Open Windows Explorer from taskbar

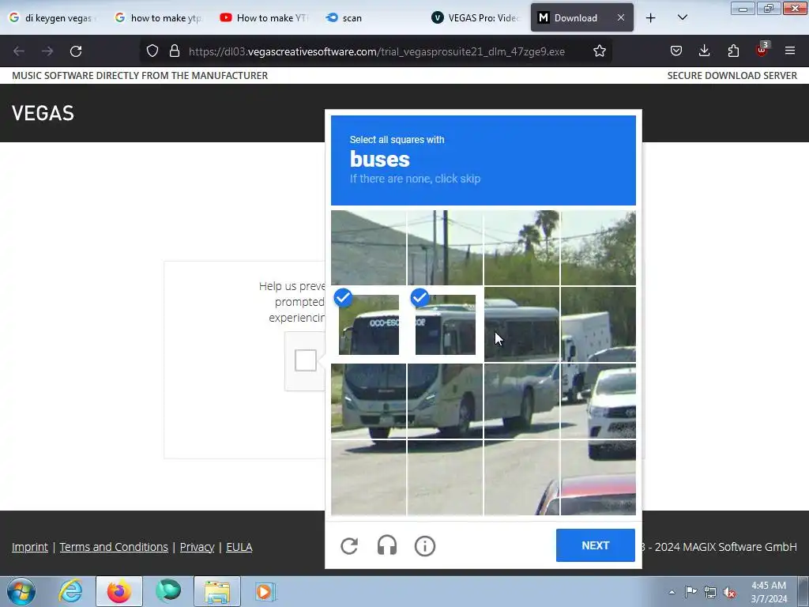tap(217, 591)
